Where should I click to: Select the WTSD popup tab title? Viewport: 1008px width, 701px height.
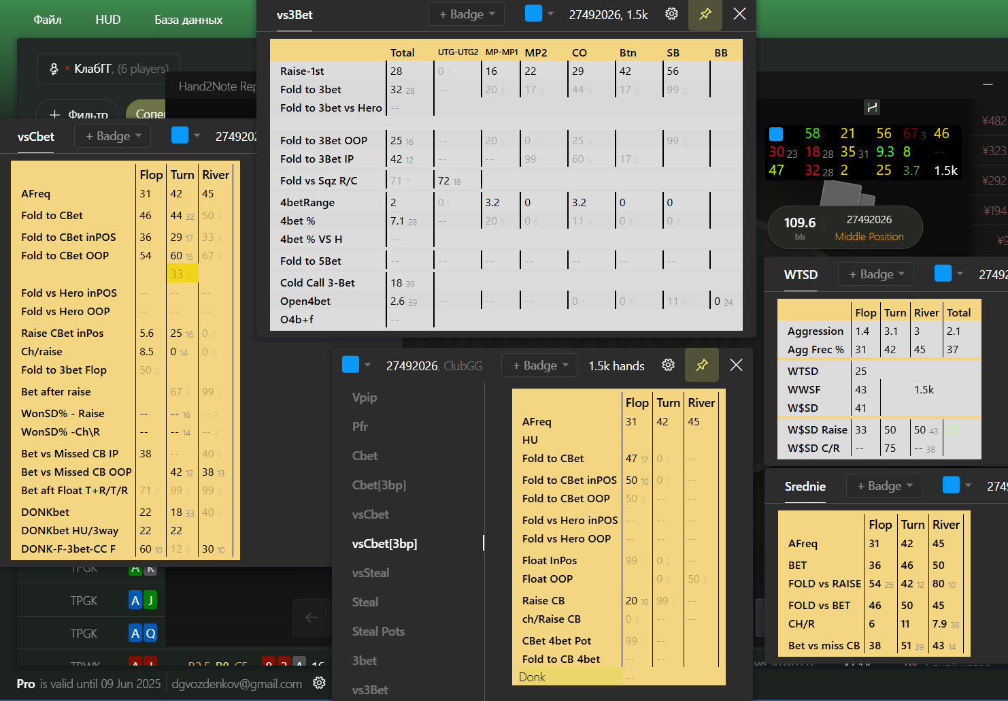click(801, 275)
